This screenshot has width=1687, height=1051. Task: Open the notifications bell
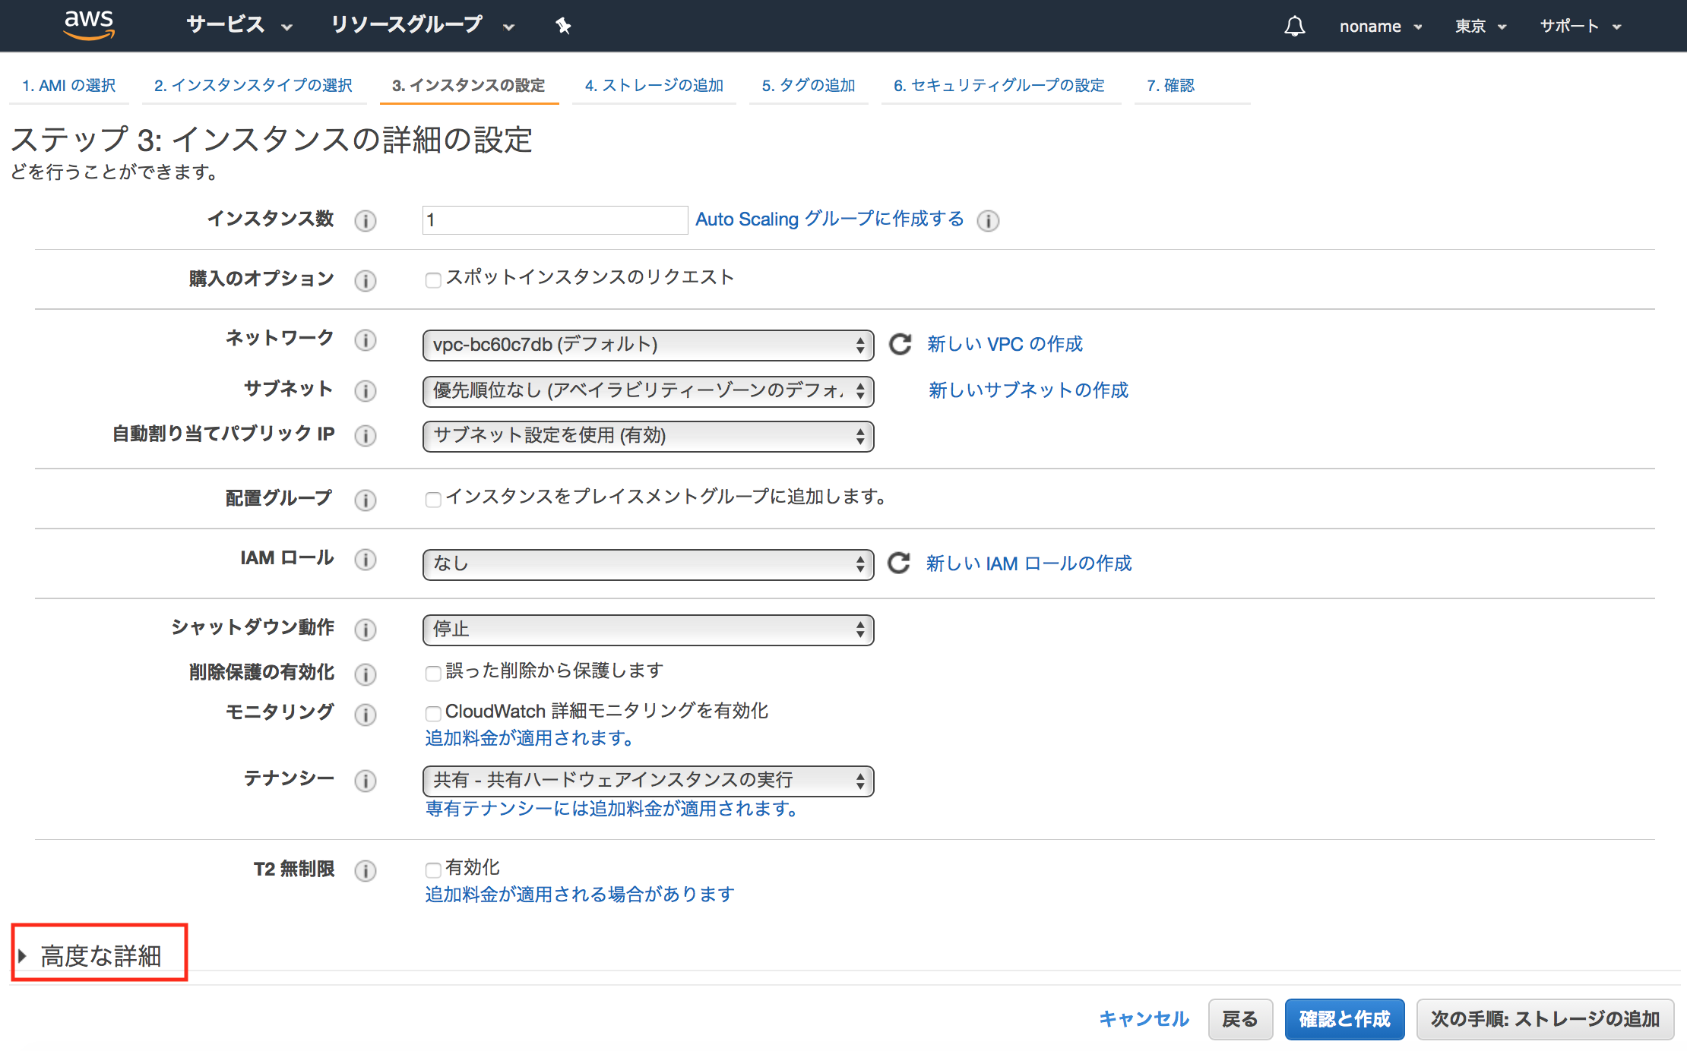(1295, 26)
